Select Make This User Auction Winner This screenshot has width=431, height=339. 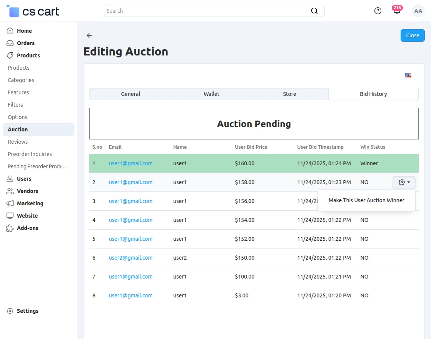pos(366,200)
